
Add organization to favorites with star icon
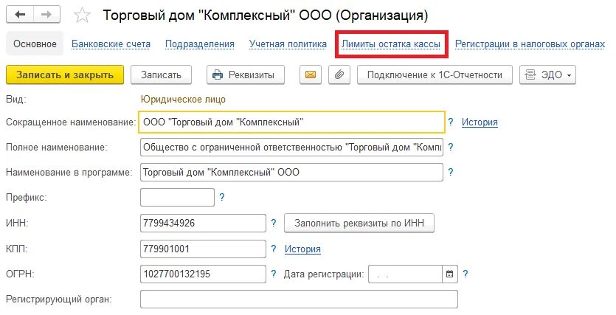point(82,15)
